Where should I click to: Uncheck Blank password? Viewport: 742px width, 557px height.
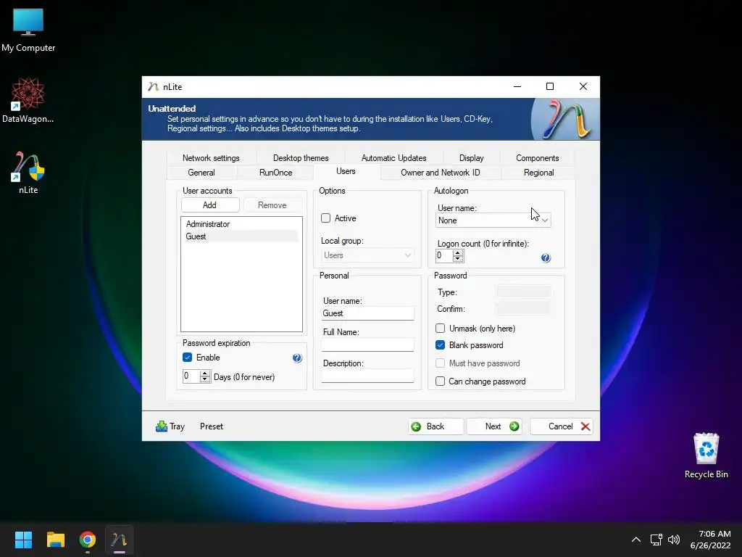440,345
